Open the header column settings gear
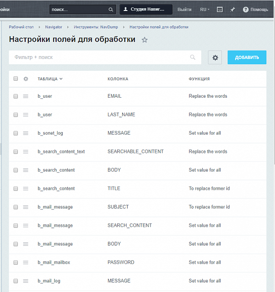This screenshot has width=275, height=292. coord(26,79)
